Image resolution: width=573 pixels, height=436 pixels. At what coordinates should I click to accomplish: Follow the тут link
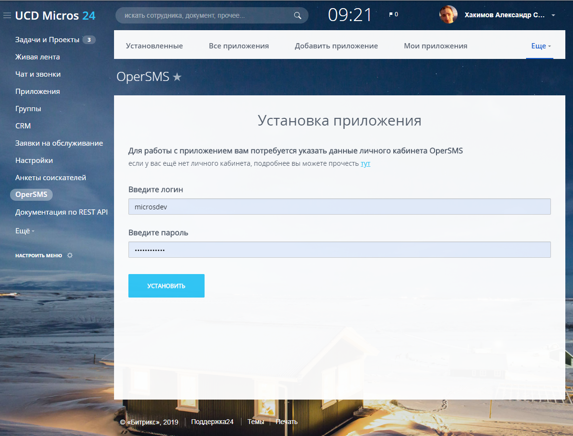click(366, 163)
